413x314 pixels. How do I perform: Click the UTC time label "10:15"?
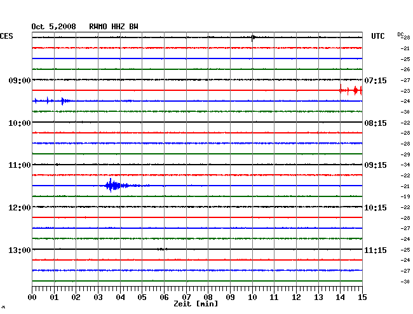[x=376, y=208]
